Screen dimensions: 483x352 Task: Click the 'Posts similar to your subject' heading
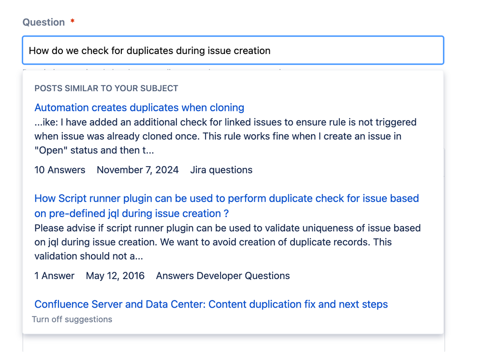(x=106, y=88)
